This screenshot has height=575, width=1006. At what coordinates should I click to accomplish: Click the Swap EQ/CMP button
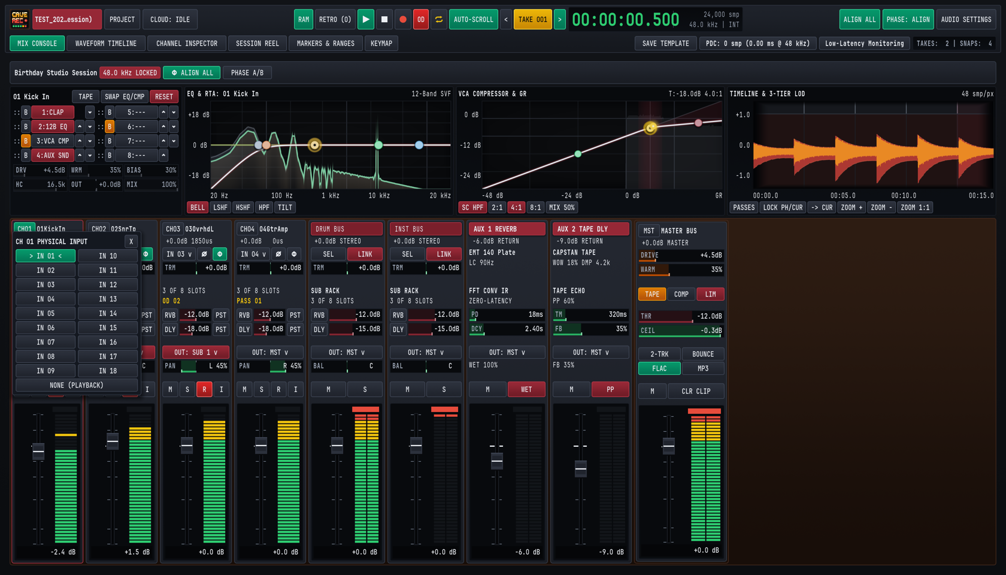tap(125, 96)
